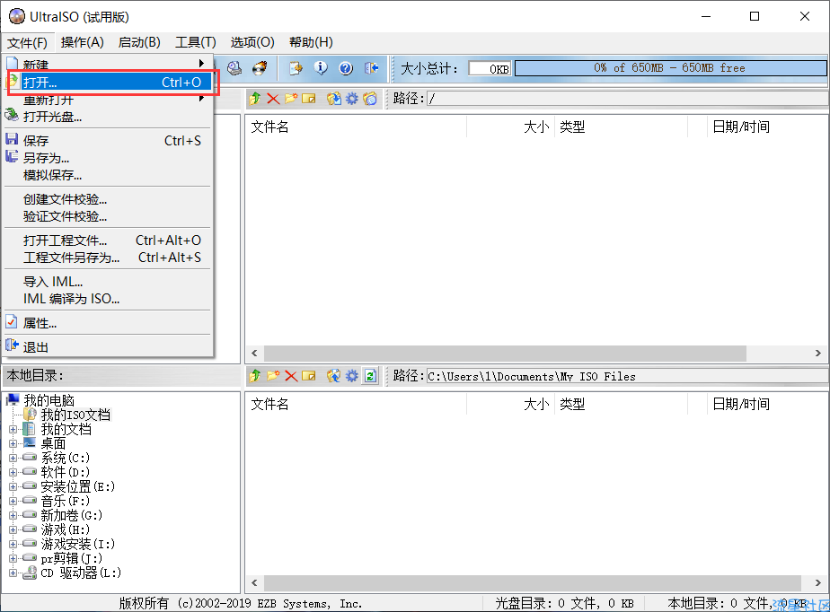Expand the 游戏安装(I:) drive node
This screenshot has width=830, height=612.
pyautogui.click(x=13, y=544)
